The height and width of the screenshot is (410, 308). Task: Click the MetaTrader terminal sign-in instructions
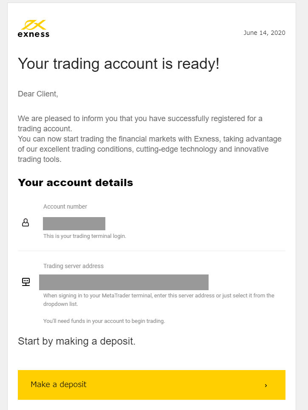159,300
